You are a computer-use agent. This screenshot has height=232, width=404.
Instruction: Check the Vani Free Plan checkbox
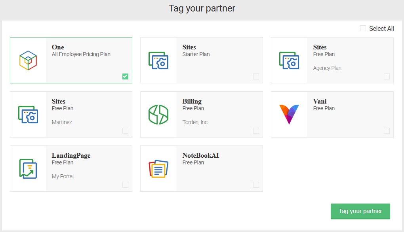tap(387, 131)
